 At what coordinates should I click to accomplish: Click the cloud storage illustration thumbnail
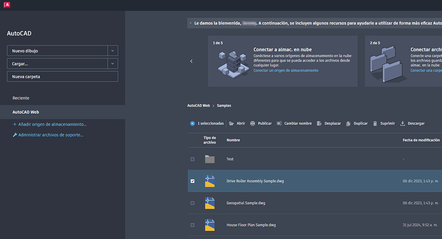tap(233, 64)
